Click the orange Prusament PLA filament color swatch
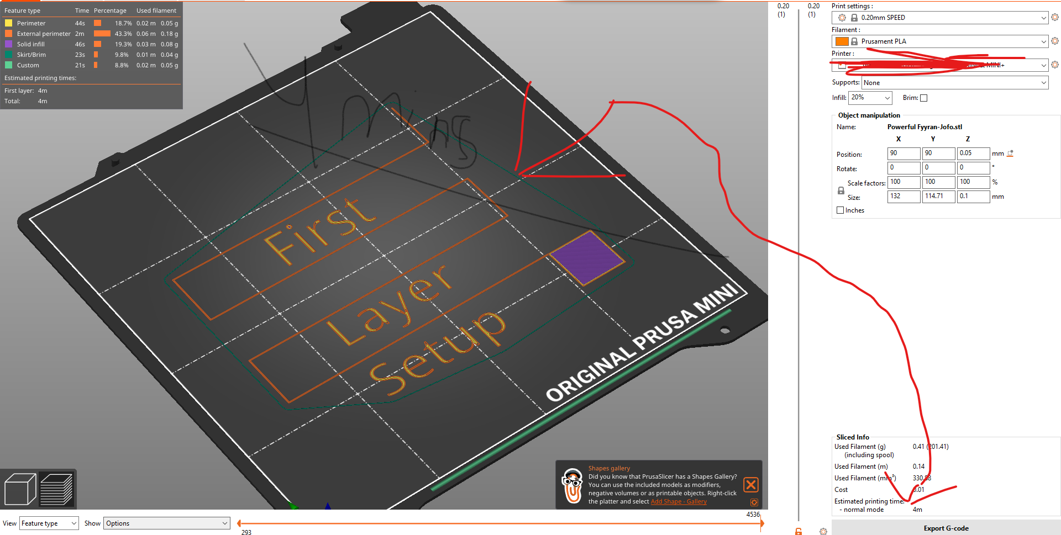 [x=842, y=41]
